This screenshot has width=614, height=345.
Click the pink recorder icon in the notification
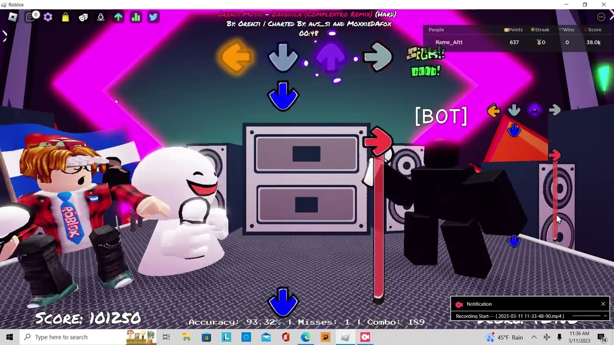pyautogui.click(x=459, y=304)
